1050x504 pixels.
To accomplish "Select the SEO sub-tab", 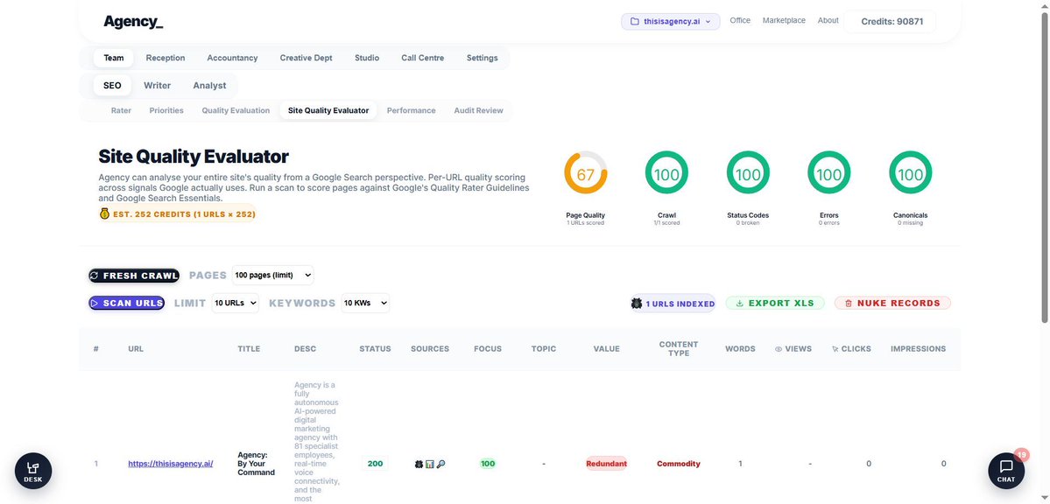I will coord(112,86).
